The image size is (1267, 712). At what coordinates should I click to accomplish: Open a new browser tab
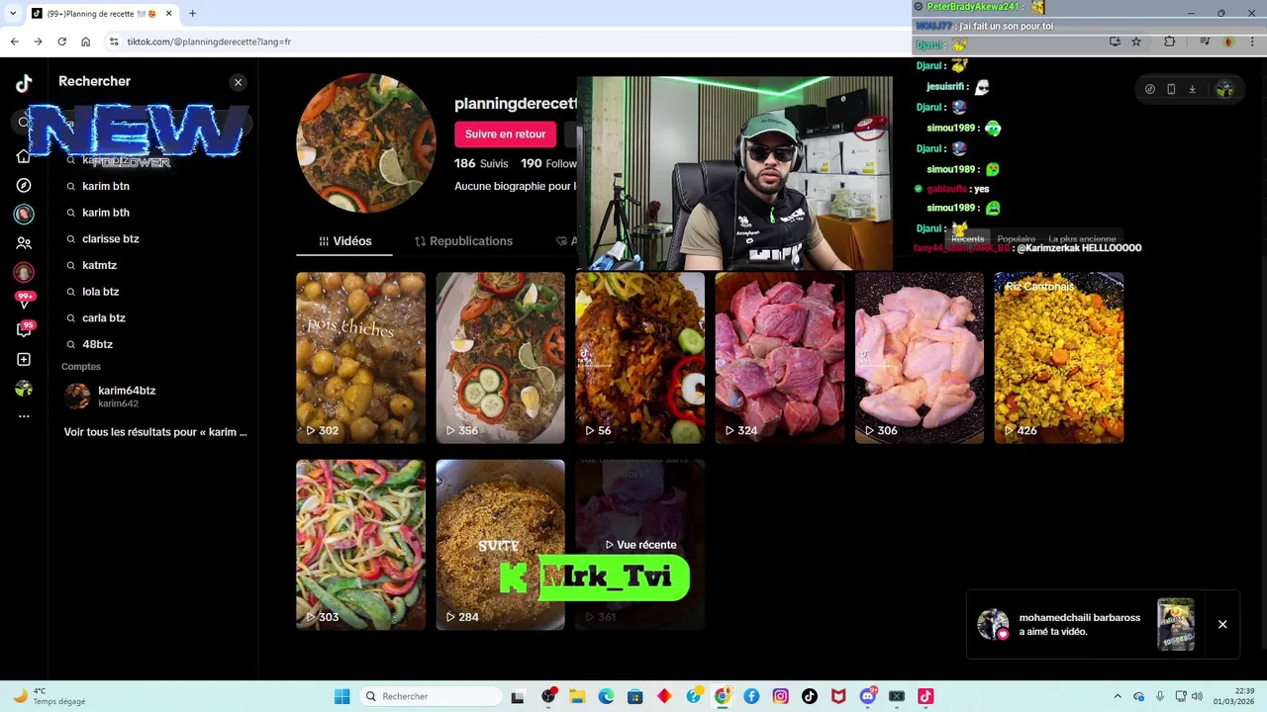[x=192, y=14]
